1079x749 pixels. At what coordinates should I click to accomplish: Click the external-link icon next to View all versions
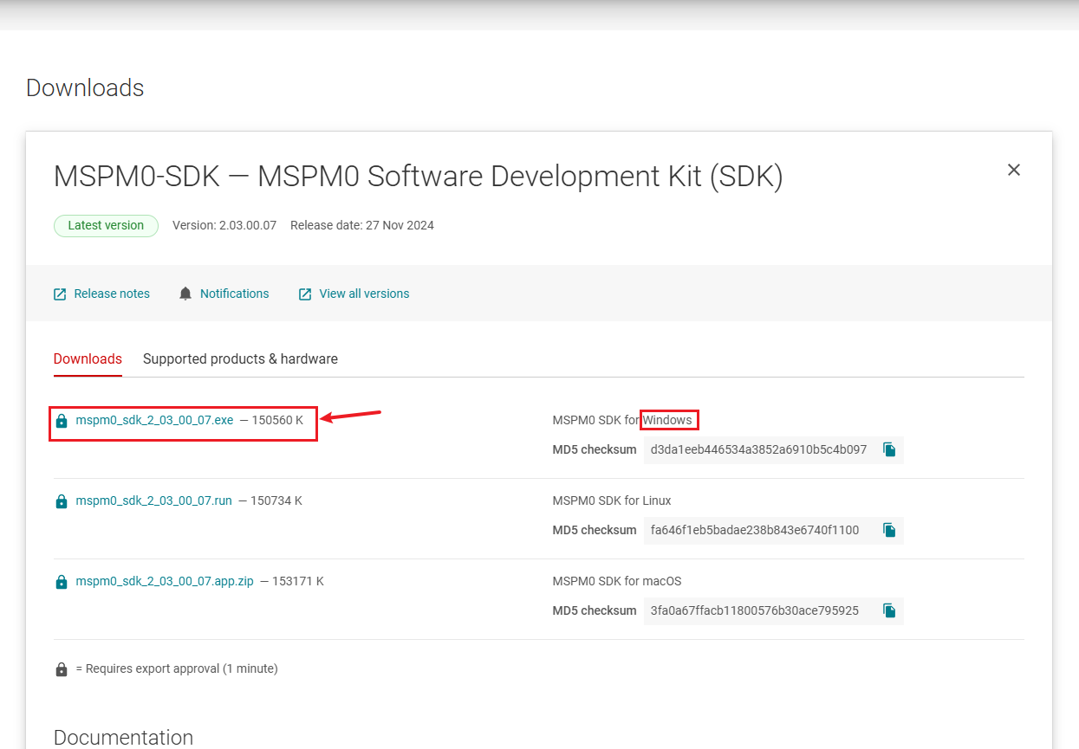(x=305, y=294)
